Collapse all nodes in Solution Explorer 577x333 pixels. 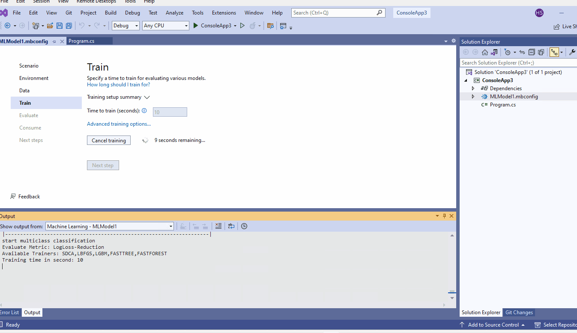click(x=531, y=52)
